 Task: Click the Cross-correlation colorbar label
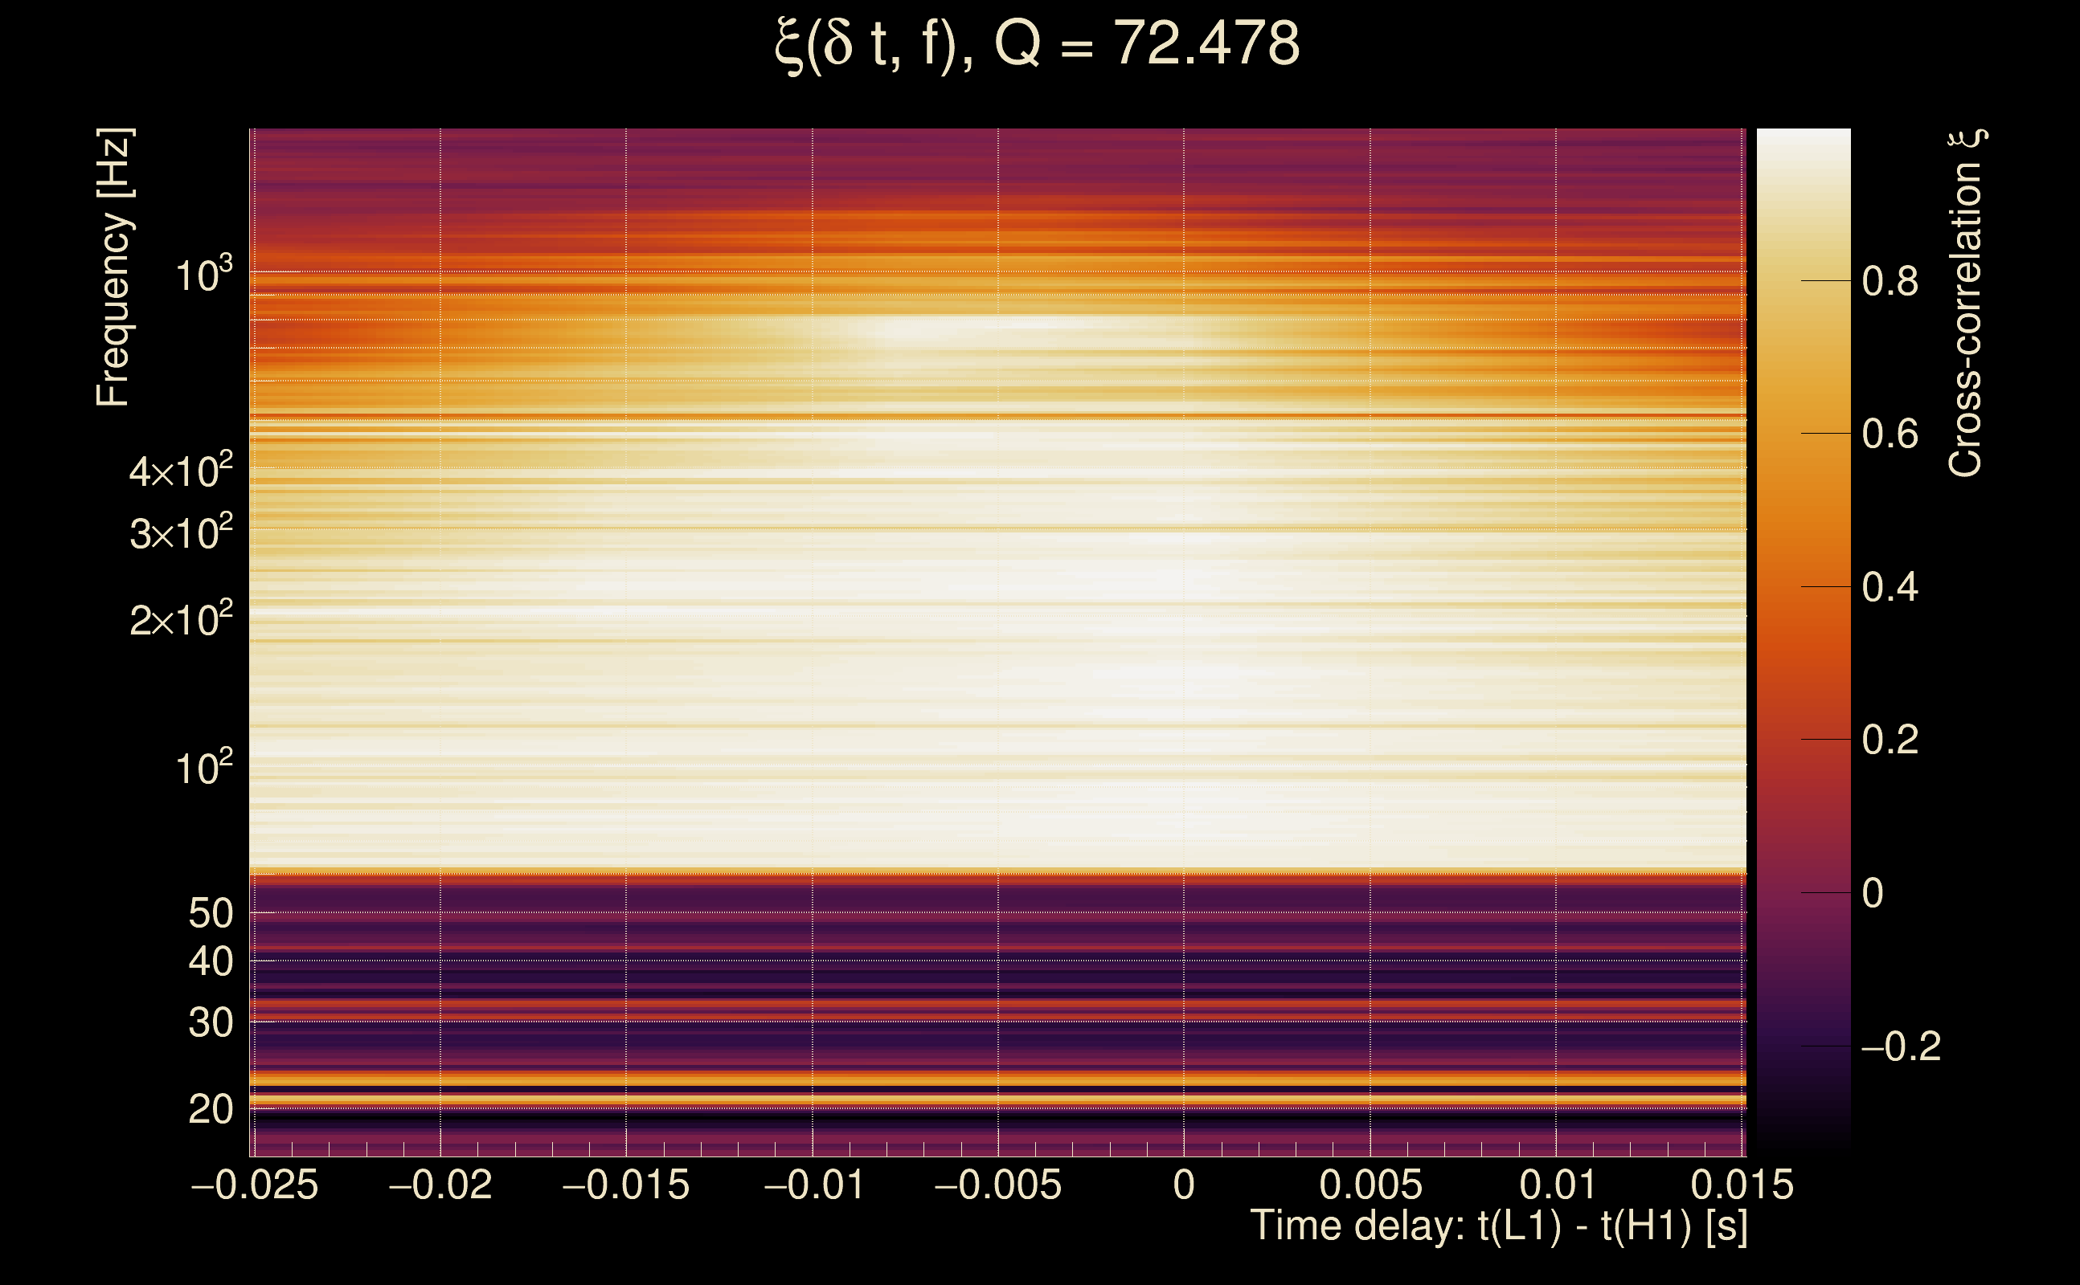point(1966,304)
